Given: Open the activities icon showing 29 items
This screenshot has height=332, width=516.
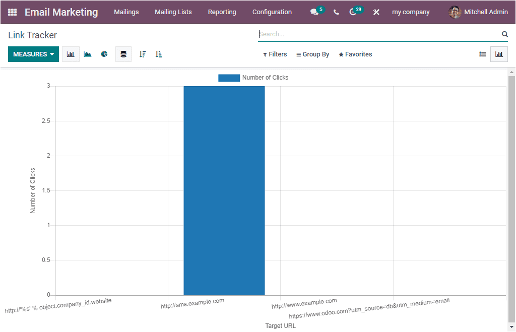Looking at the screenshot, I should click(353, 12).
